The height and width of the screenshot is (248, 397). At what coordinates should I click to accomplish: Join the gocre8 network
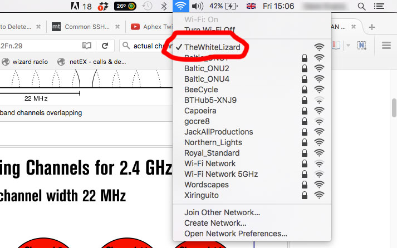252,121
